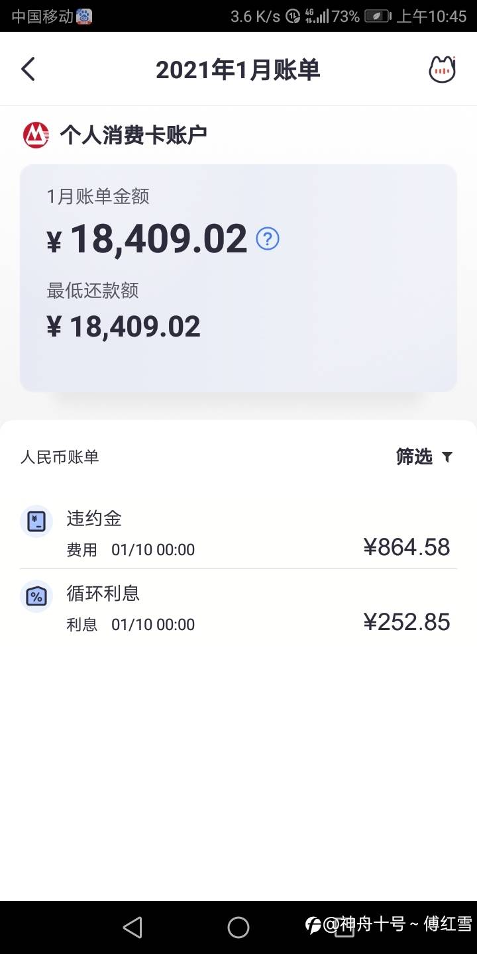Tap the 循环利息 percent icon

(36, 596)
